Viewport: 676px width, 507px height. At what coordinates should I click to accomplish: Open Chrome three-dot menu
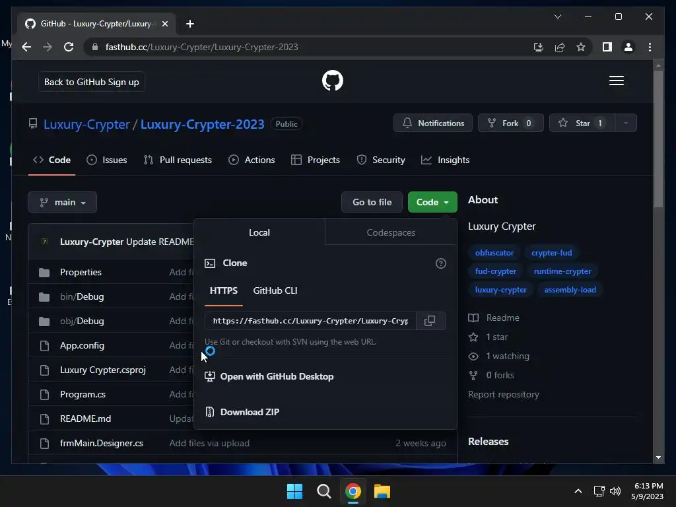650,47
